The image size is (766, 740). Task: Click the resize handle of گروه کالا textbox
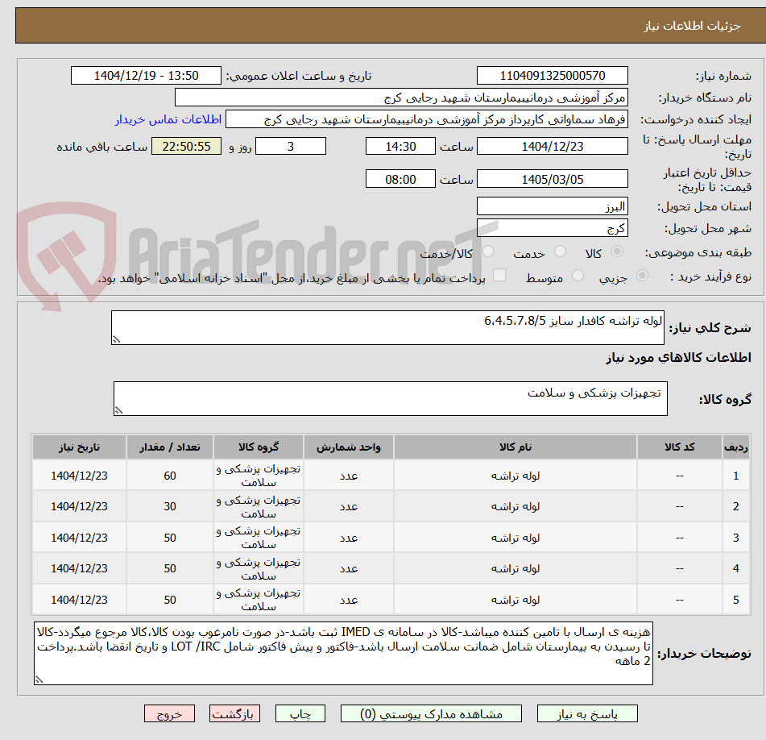click(118, 410)
